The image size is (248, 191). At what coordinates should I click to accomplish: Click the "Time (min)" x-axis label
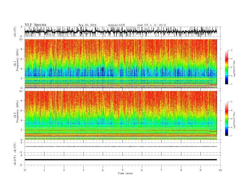tap(125, 173)
